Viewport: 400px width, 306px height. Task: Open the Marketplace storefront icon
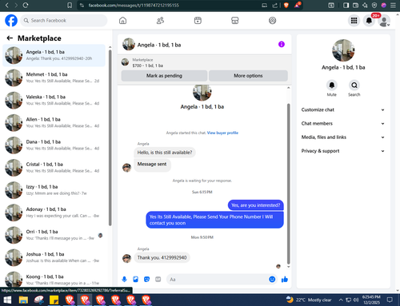(235, 21)
